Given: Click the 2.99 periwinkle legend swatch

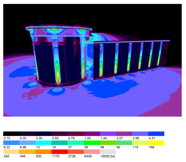Looking at the screenshot, I should (x=140, y=134).
